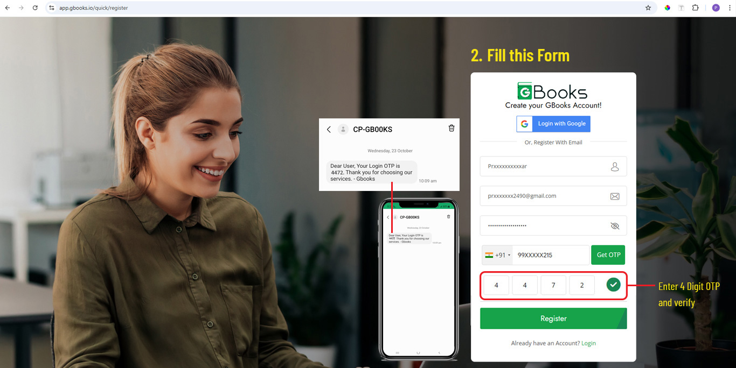Click the green Register button
Image resolution: width=736 pixels, height=368 pixels.
(553, 319)
